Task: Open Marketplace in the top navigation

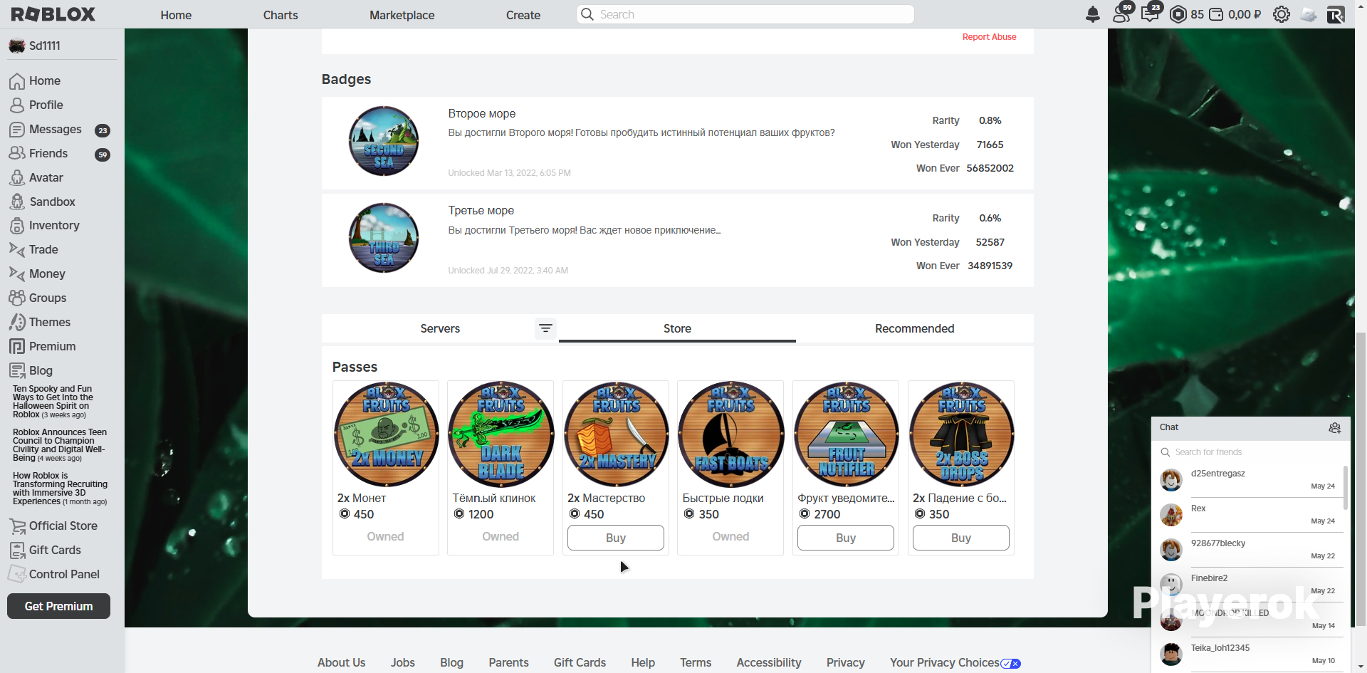Action: [x=402, y=15]
